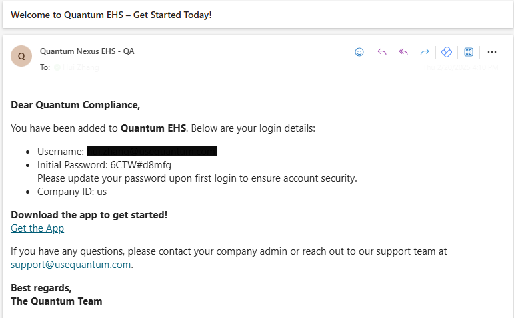Click the faint received date timestamp
514x318 pixels.
461,67
